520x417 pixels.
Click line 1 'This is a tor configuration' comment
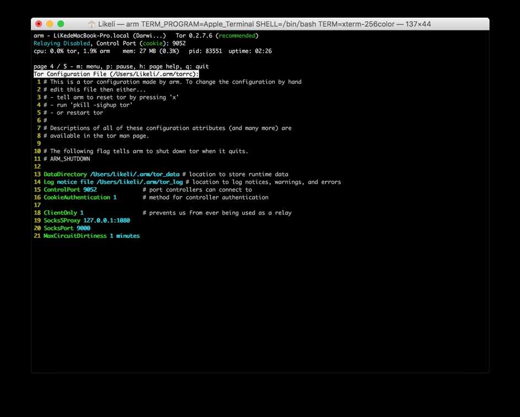(x=172, y=82)
